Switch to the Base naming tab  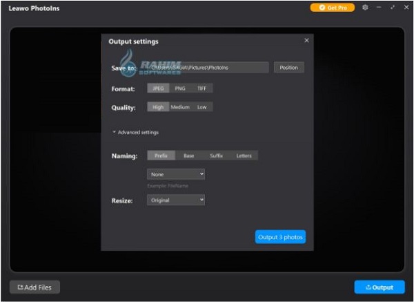189,155
